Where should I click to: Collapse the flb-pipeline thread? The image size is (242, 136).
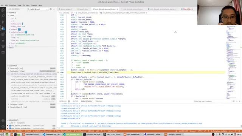click(9, 71)
